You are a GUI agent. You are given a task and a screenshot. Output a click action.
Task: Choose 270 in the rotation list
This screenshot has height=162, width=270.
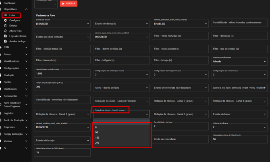tap(98, 143)
